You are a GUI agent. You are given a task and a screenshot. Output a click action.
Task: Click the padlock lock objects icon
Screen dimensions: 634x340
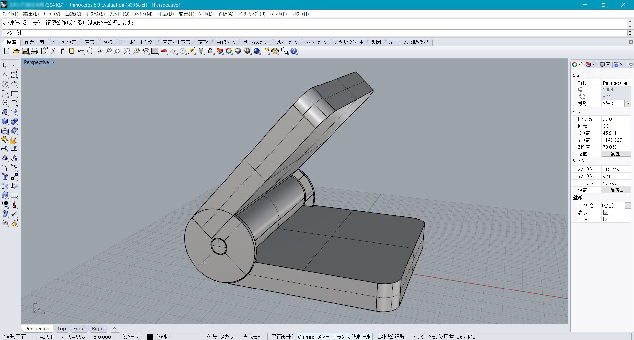(x=210, y=51)
